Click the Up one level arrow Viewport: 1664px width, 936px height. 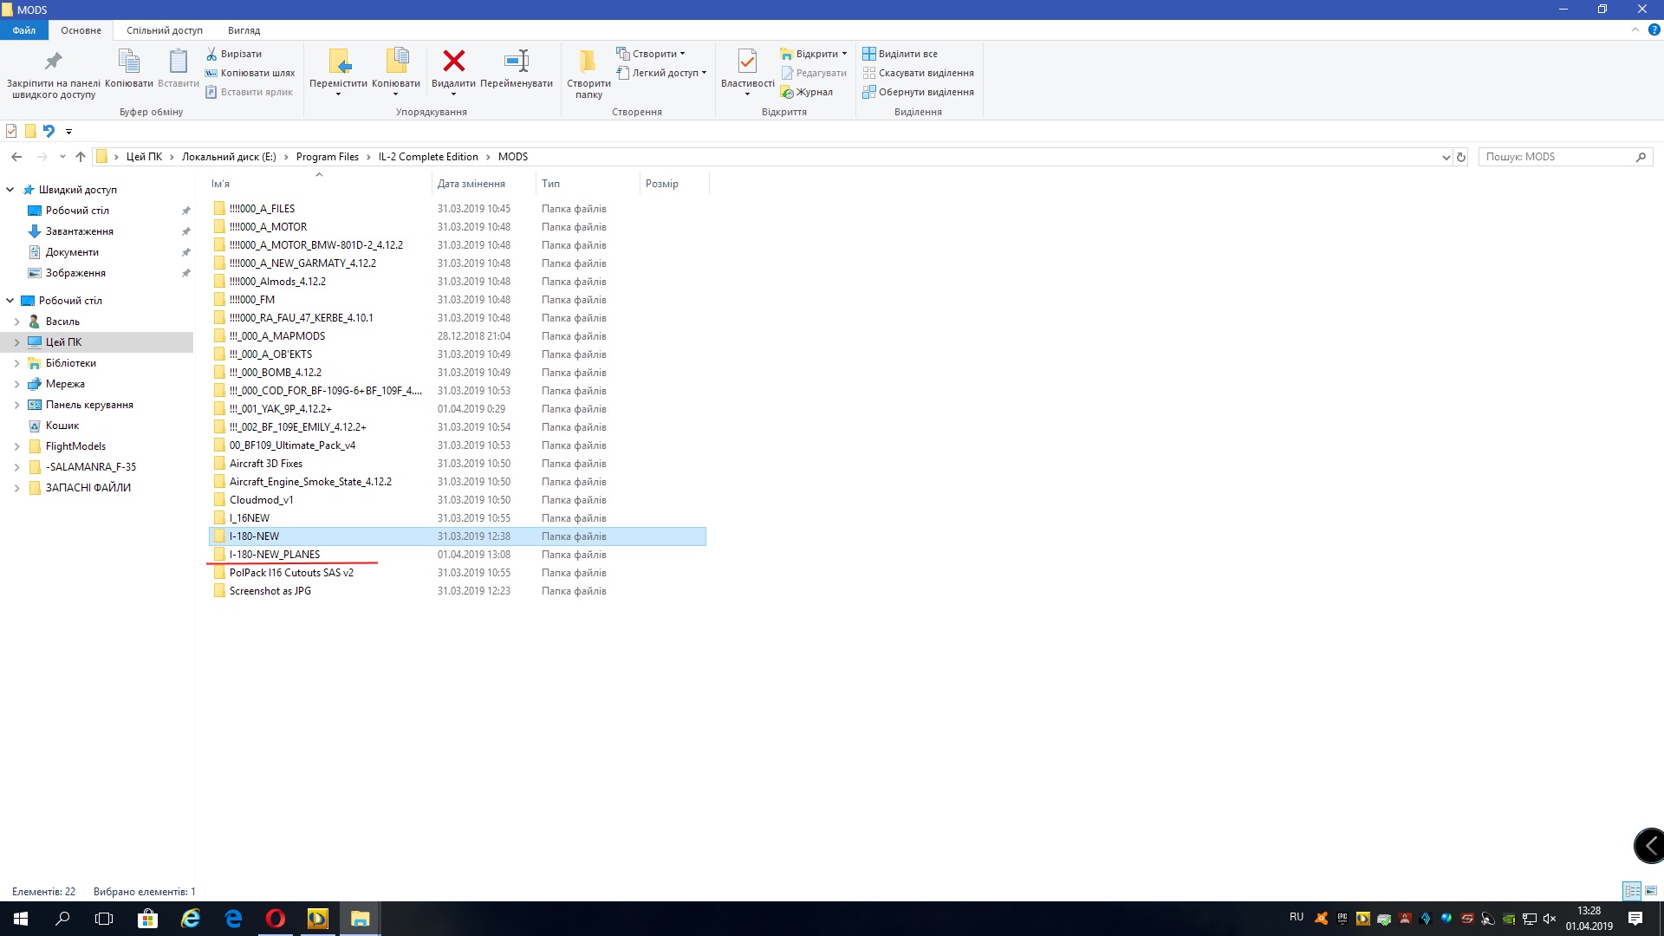click(x=81, y=157)
